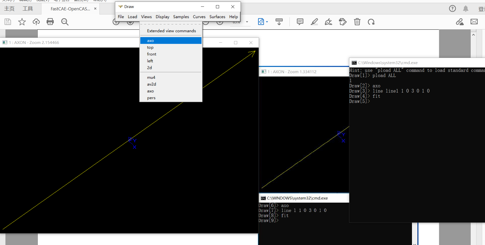Click the notification bell icon
485x245 pixels.
pyautogui.click(x=466, y=9)
